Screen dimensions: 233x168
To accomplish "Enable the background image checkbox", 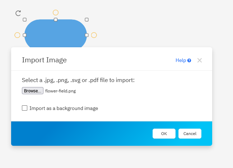I will tap(25, 108).
